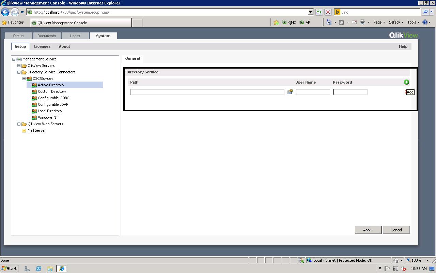Click the DSC@qvdev users icon

tap(29, 79)
